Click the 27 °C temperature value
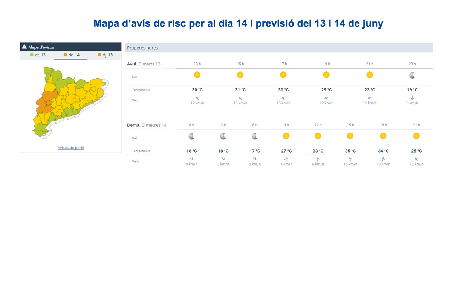This screenshot has height=286, width=471. point(286,151)
